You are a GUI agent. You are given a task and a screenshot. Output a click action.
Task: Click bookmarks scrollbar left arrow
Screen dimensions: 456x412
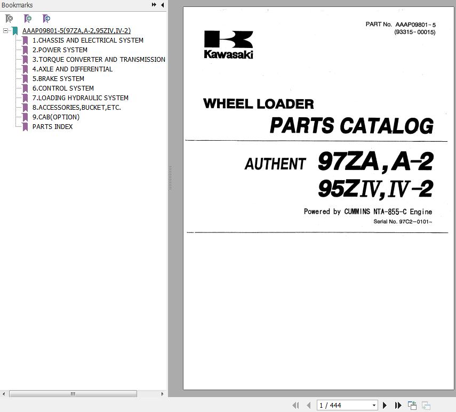[4, 394]
